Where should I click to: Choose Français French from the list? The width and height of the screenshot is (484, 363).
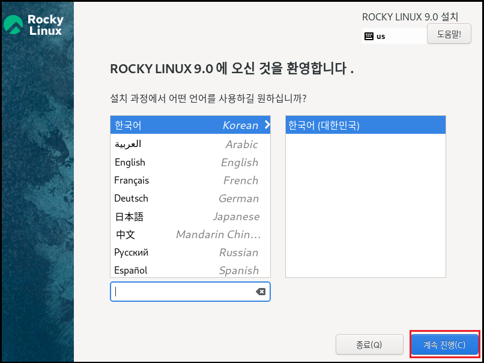pos(190,180)
